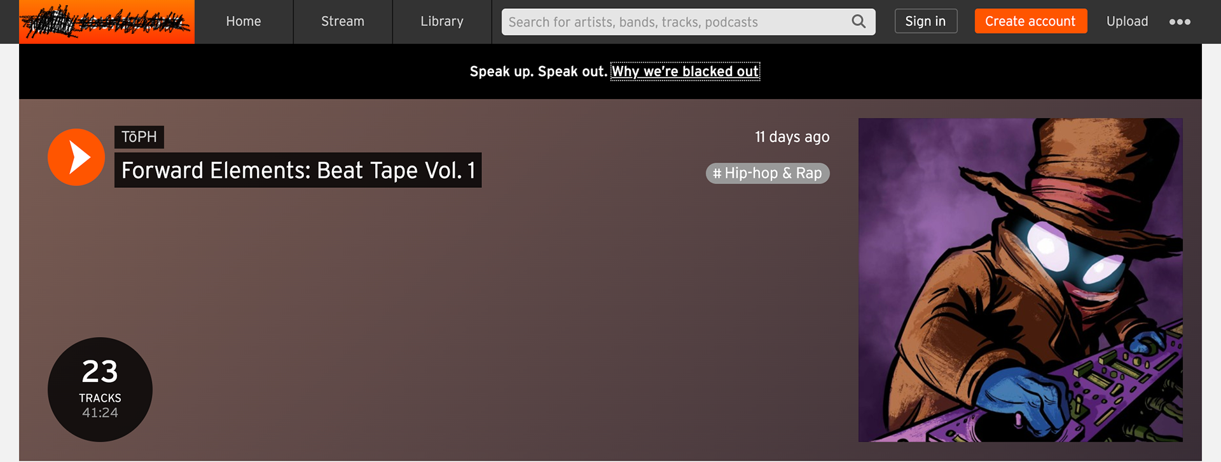Open the album artwork thumbnail
This screenshot has height=462, width=1221.
pos(1021,280)
